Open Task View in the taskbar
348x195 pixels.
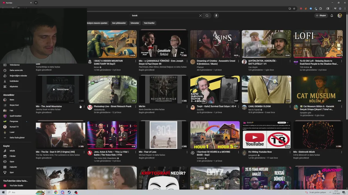(49, 192)
